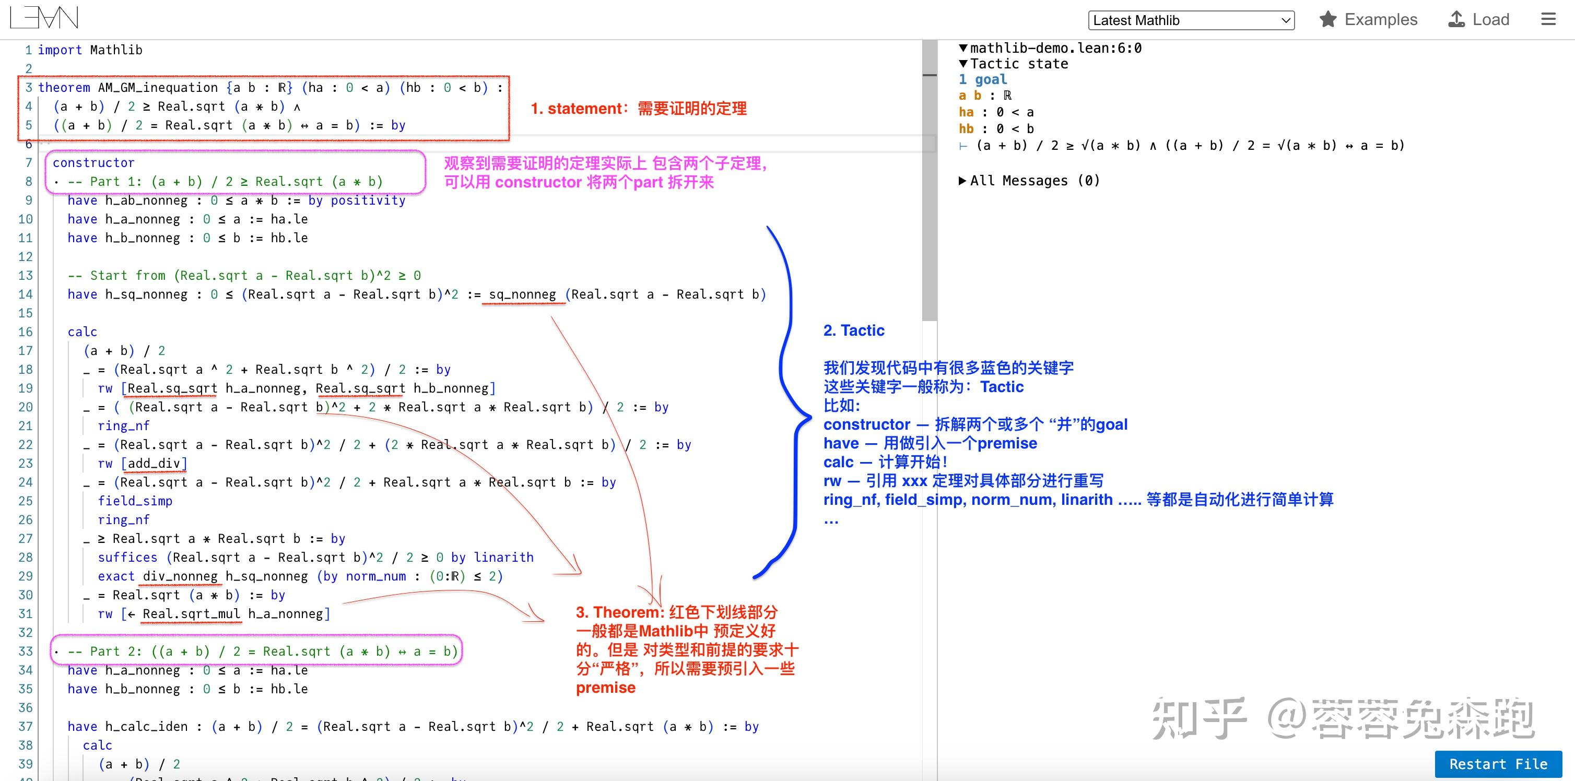Collapse the mathlib-demo.lean:6:0 panel
The image size is (1575, 781).
[x=963, y=48]
